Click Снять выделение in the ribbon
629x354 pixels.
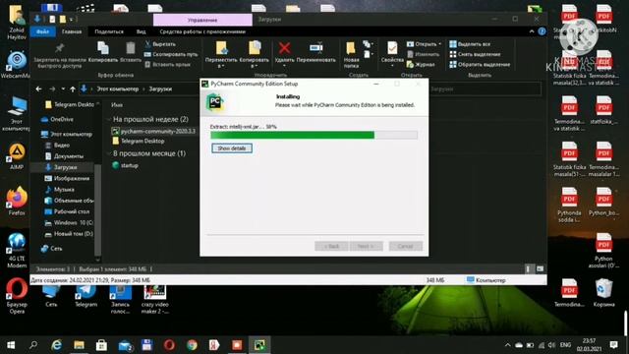(x=475, y=54)
